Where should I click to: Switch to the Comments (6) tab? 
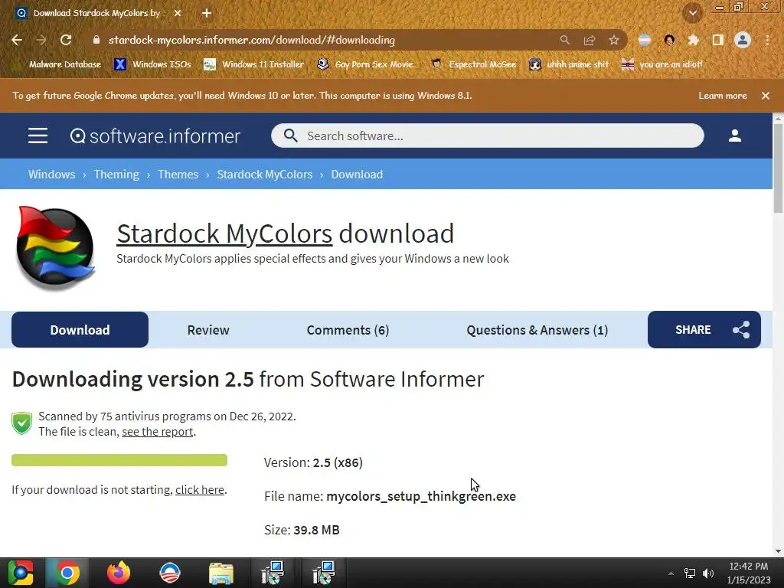(x=348, y=330)
